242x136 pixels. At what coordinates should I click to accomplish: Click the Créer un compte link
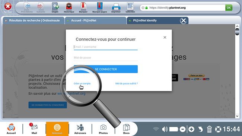82,83
